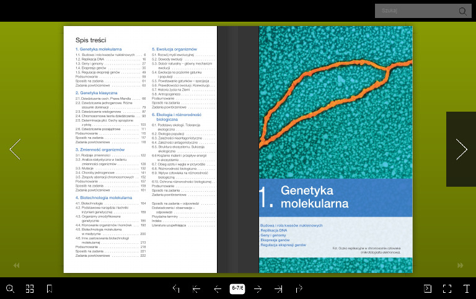This screenshot has height=299, width=476.
Task: Click the square panel icon left of fullscreen
Action: [427, 288]
